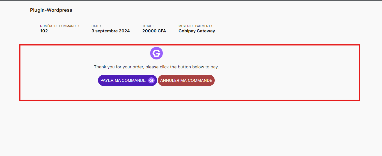Click the Date label in order details
This screenshot has width=382, height=156.
click(x=96, y=26)
